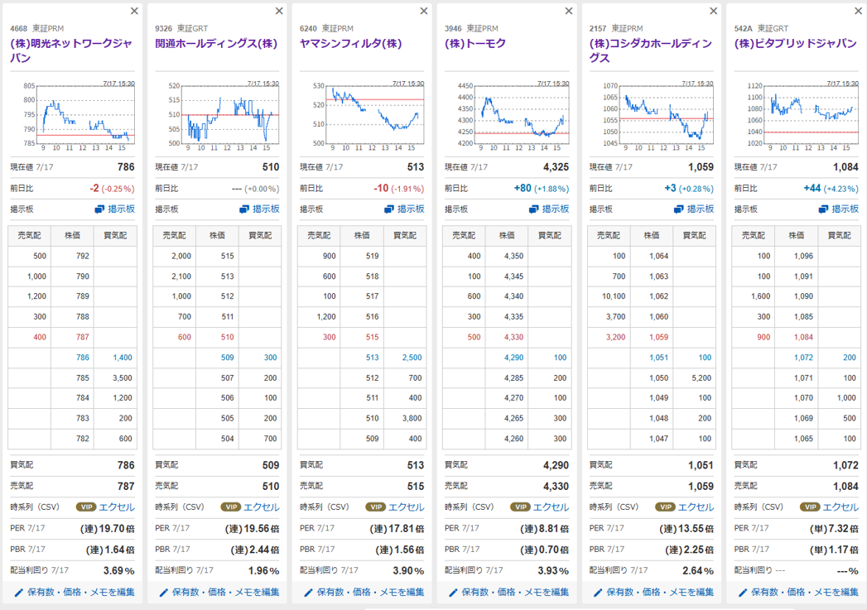Screen dimensions: 867x610
Task: Select 買気配 header in 関通 order book
Action: (260, 235)
